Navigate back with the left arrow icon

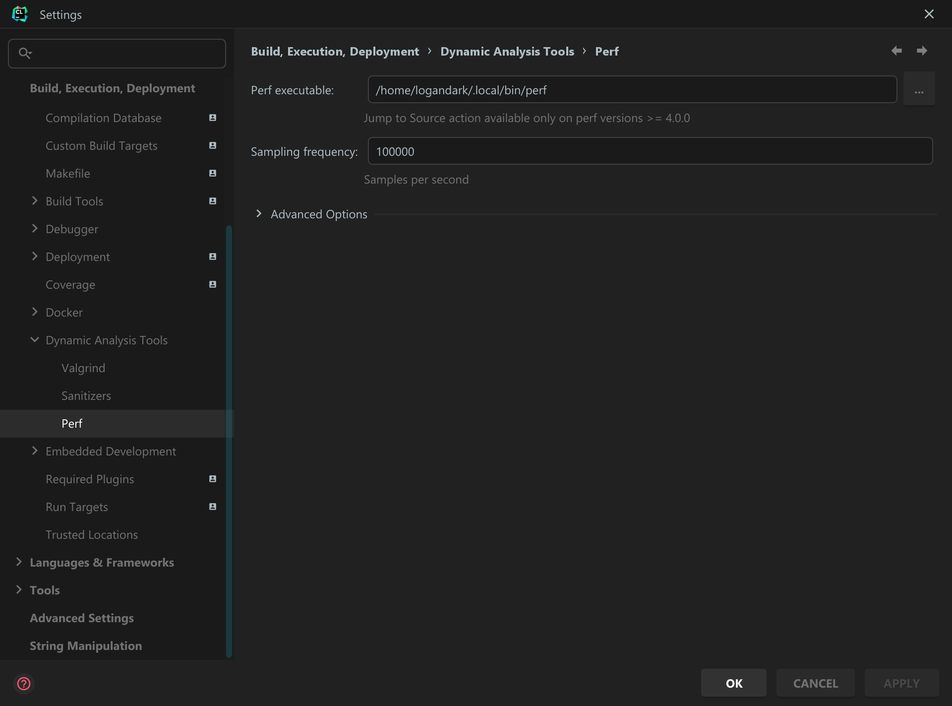tap(896, 51)
